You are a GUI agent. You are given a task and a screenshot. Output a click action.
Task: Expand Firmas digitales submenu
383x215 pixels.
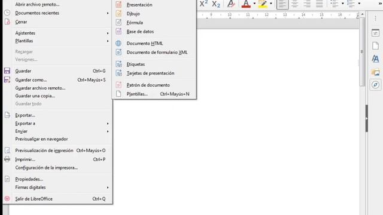(x=57, y=187)
